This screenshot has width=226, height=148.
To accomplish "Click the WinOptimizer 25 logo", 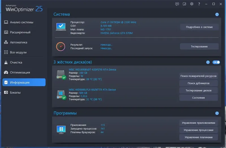I will coord(24,8).
